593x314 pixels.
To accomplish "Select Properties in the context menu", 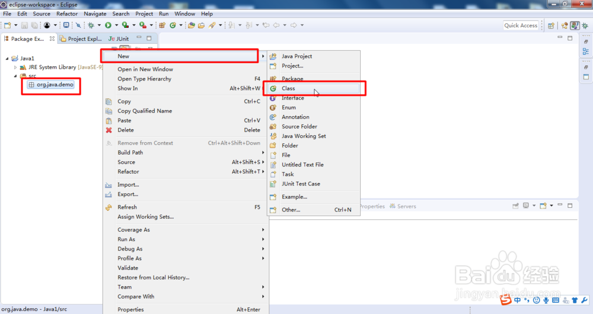I will pos(185,309).
